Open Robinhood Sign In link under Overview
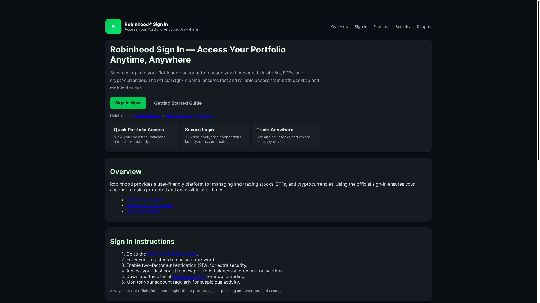Viewport: 540px width, 303px height. [145, 200]
